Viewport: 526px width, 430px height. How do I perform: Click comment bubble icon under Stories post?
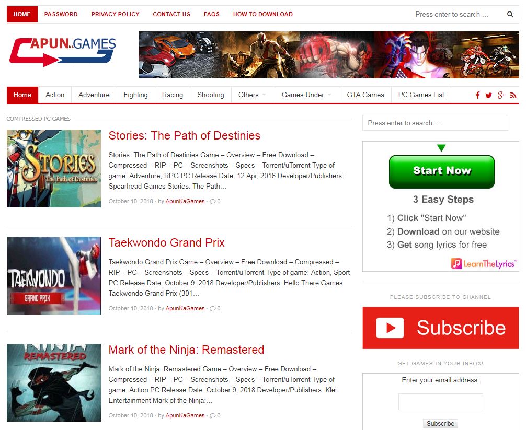click(x=212, y=201)
